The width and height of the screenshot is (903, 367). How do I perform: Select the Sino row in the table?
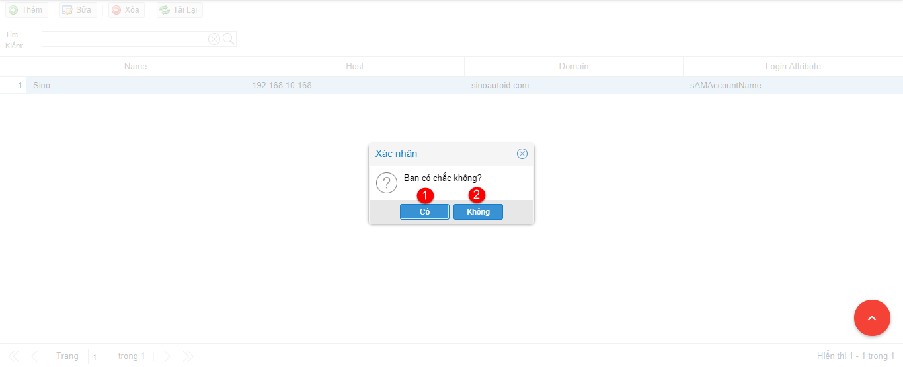coord(136,85)
